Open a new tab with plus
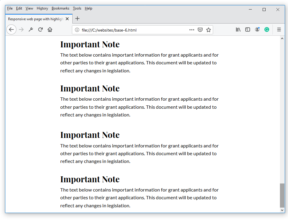Image resolution: width=288 pixels, height=221 pixels. (77, 18)
